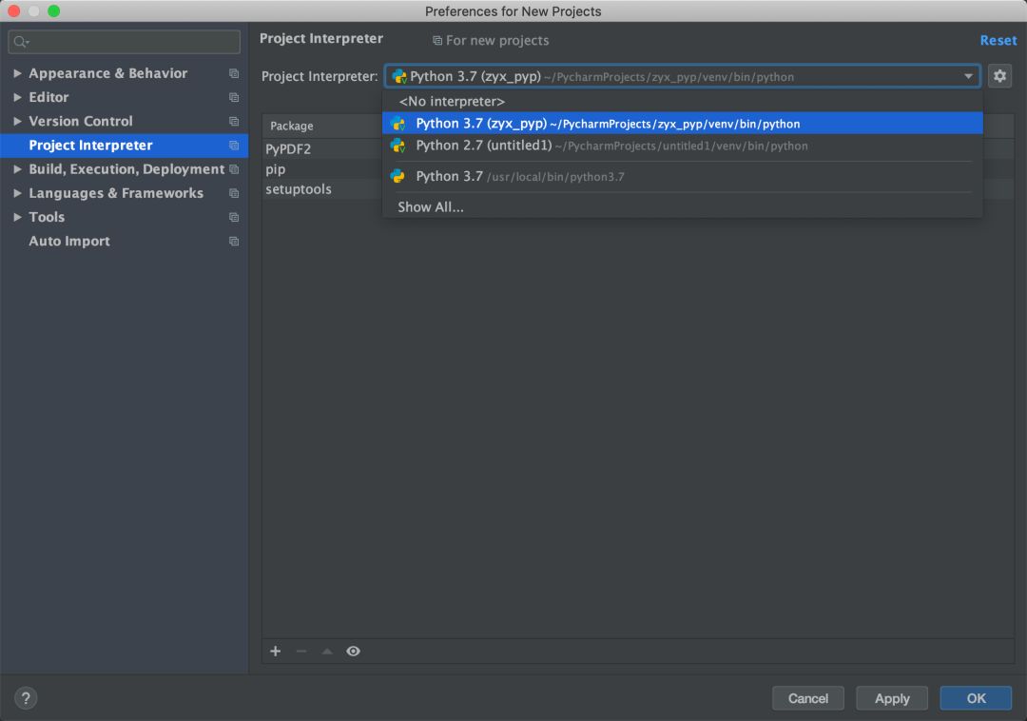Open Project Interpreter settings page
This screenshot has width=1027, height=721.
[x=124, y=146]
